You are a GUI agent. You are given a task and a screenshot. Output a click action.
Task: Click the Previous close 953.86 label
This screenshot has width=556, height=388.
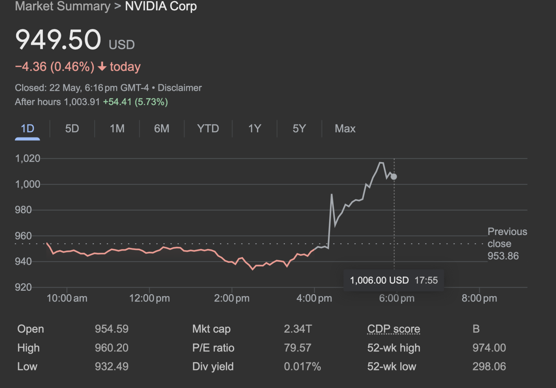tap(507, 244)
